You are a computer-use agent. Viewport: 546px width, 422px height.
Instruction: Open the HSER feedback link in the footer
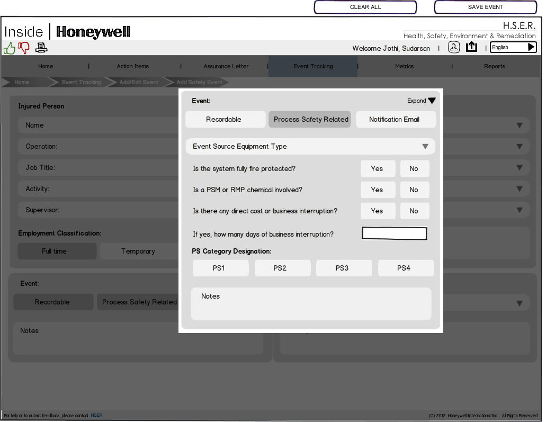pyautogui.click(x=96, y=416)
